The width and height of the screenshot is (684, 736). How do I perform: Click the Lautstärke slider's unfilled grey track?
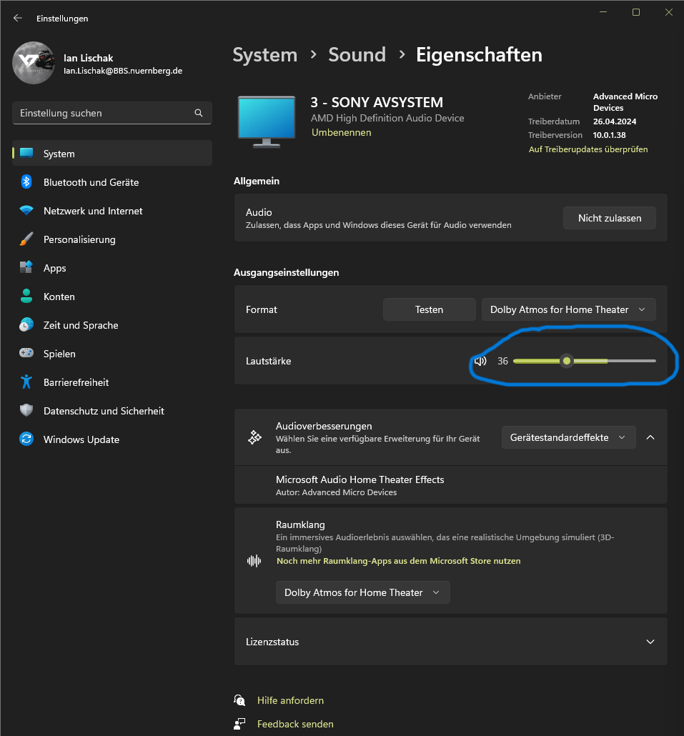[x=631, y=361]
